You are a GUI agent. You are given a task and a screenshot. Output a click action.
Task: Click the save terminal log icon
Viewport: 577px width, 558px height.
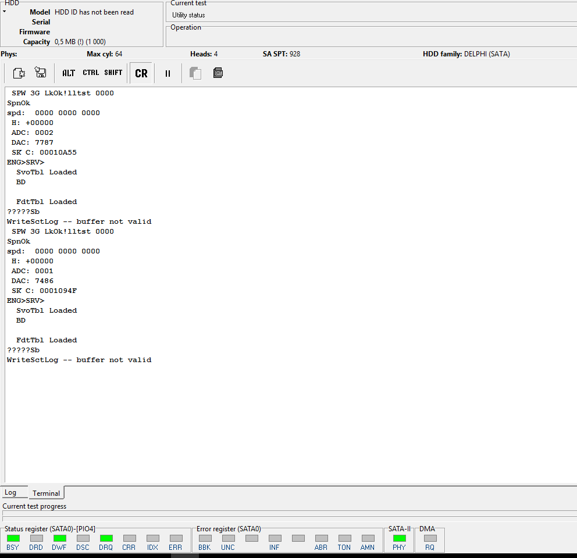point(41,73)
